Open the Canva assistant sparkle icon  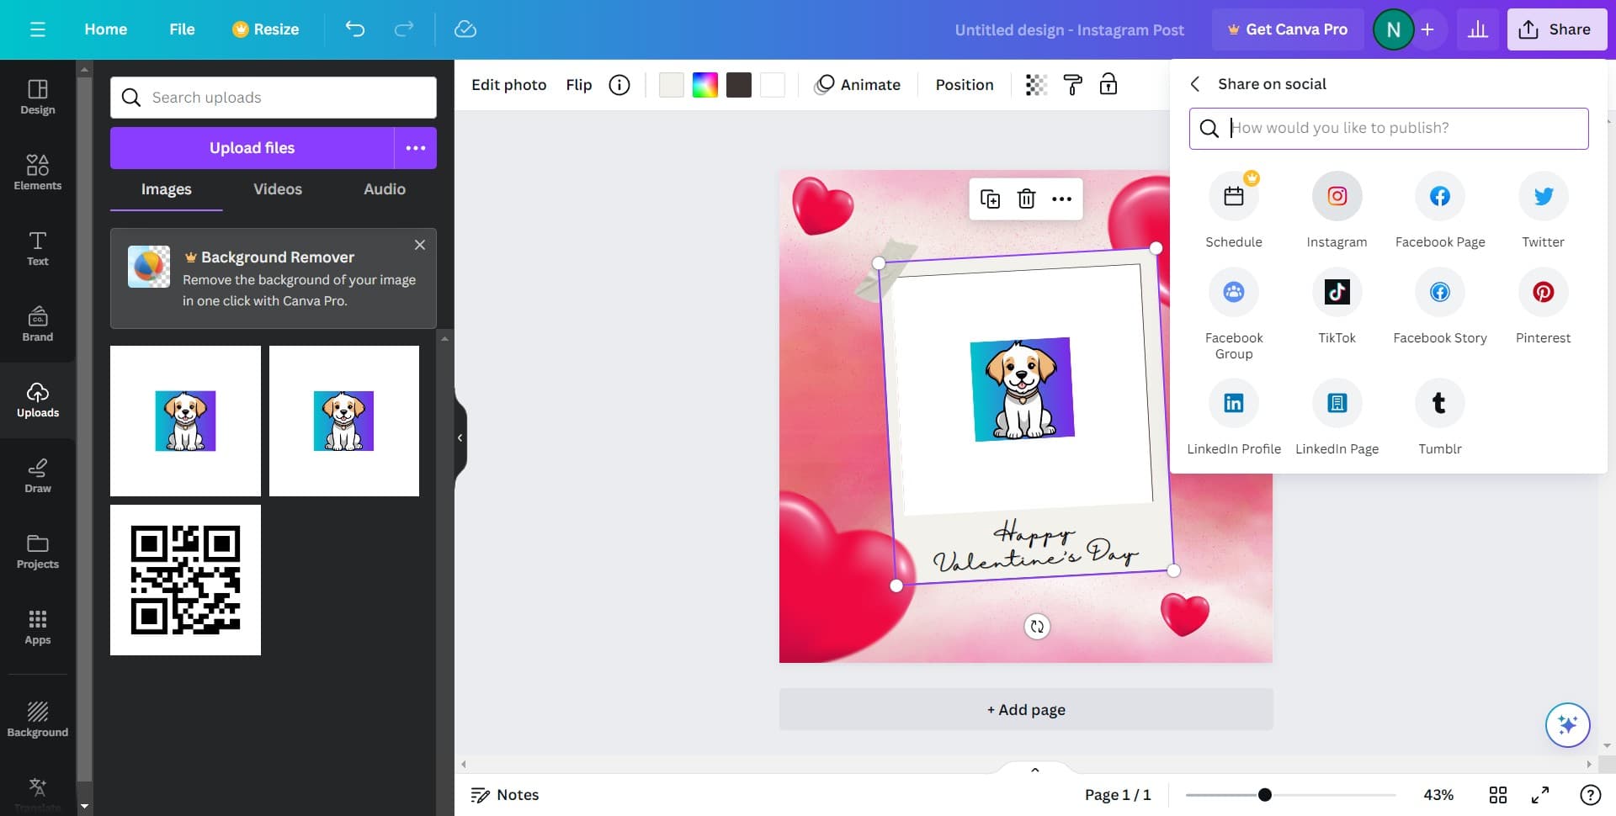tap(1567, 724)
